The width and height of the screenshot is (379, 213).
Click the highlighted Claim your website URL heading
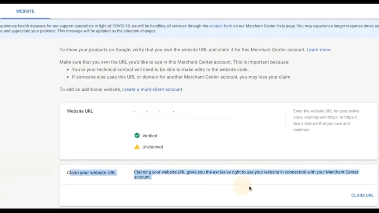[91, 173]
